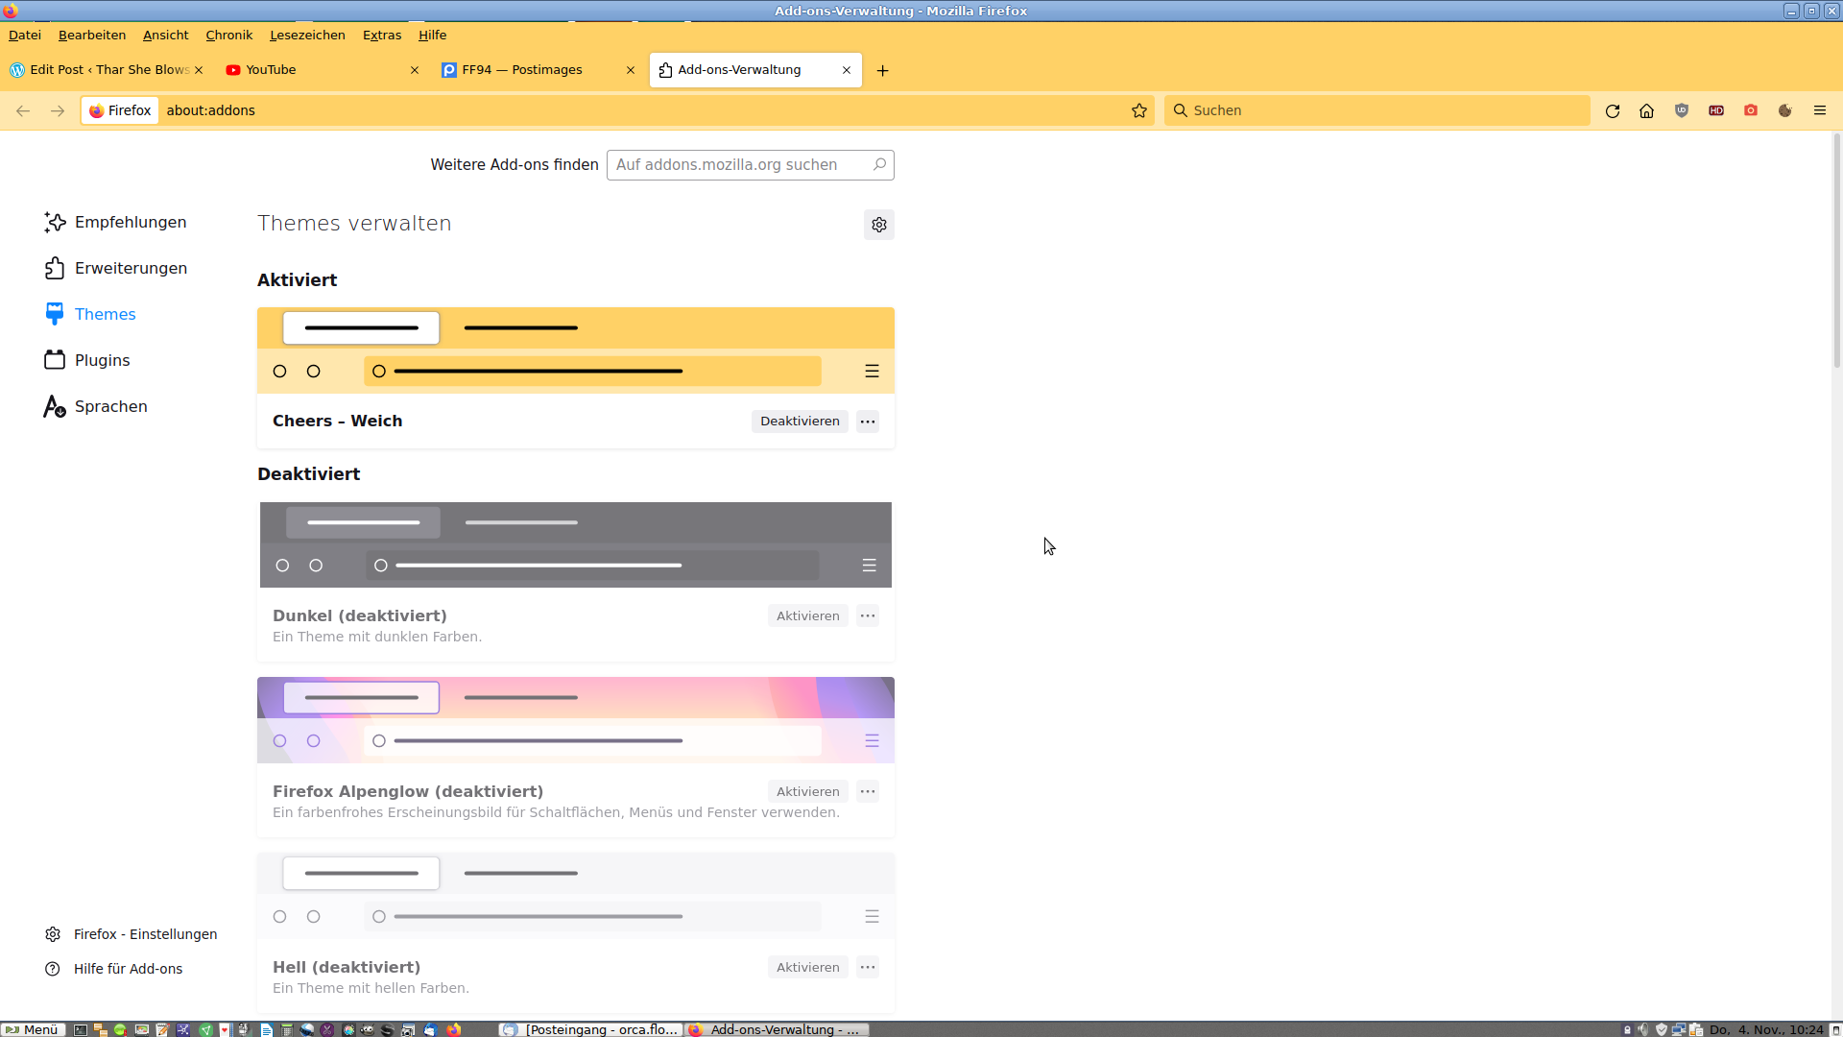
Task: Open the gear tools menu for all add-ons
Action: click(x=879, y=225)
